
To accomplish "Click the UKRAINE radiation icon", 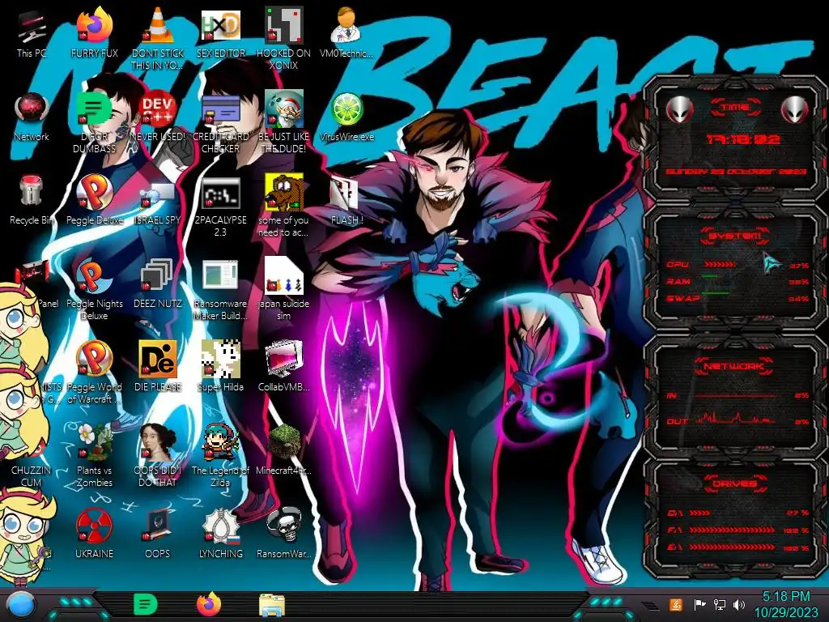I will coord(94,535).
